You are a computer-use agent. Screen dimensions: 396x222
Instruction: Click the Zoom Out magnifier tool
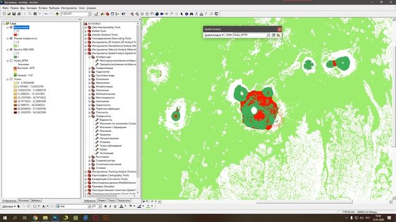coord(137,14)
